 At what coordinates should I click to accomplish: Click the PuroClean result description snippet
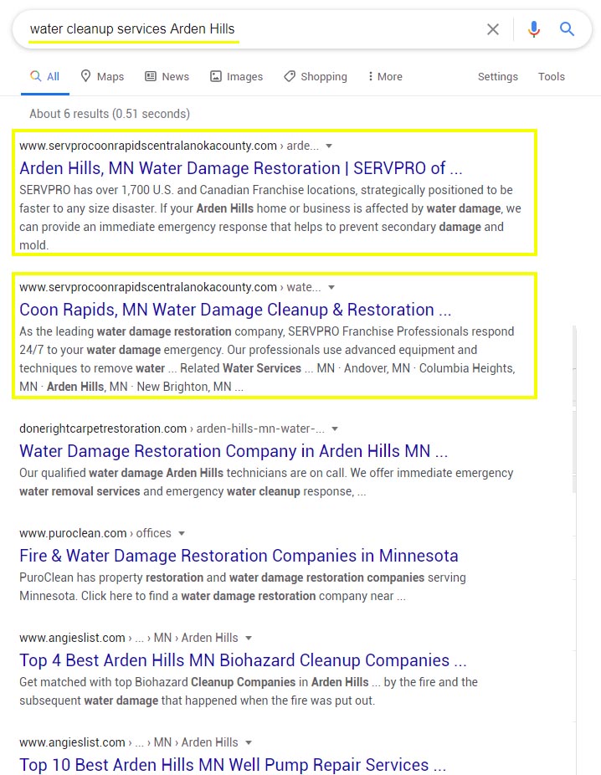click(243, 587)
